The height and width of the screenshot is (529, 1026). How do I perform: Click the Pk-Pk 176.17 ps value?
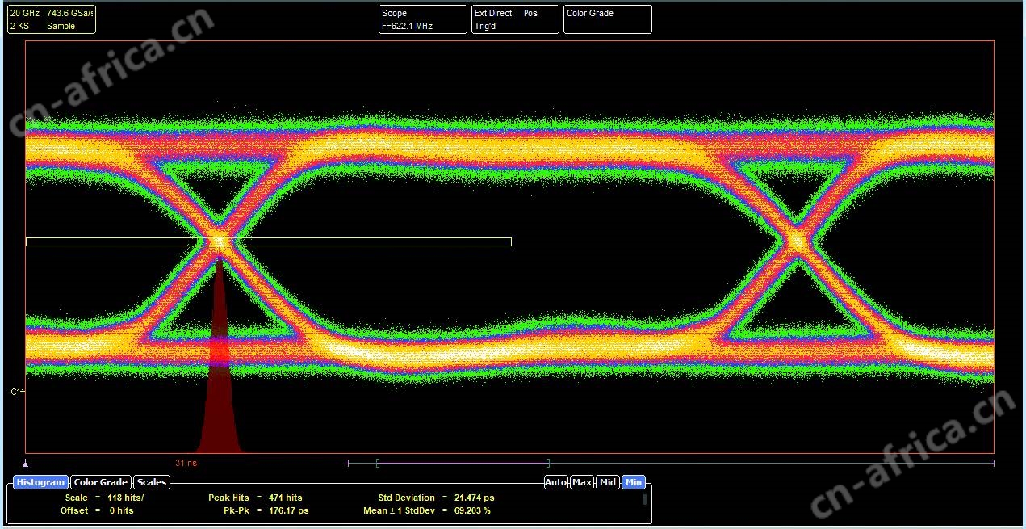(x=288, y=510)
